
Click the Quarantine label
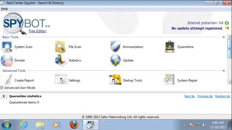pos(185,47)
